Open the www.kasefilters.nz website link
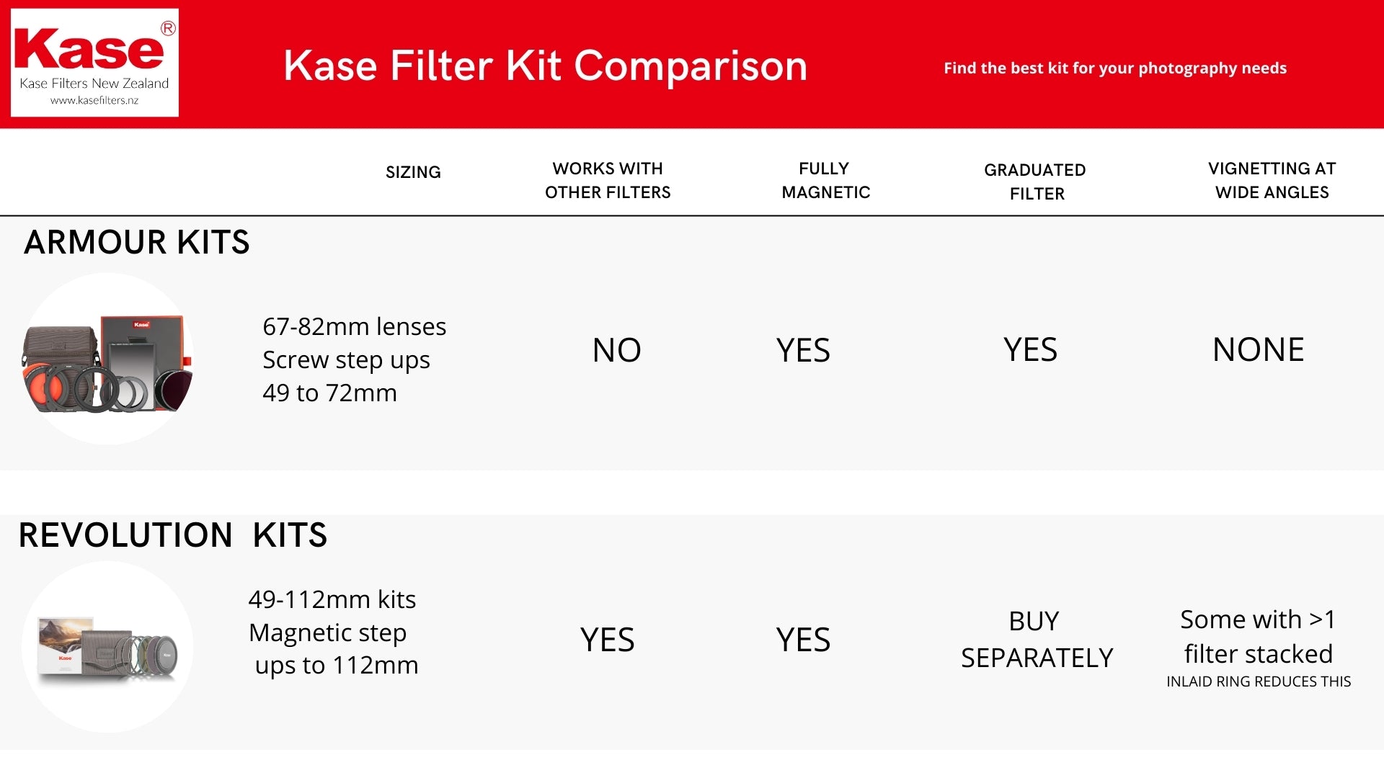The height and width of the screenshot is (778, 1384). tap(94, 101)
